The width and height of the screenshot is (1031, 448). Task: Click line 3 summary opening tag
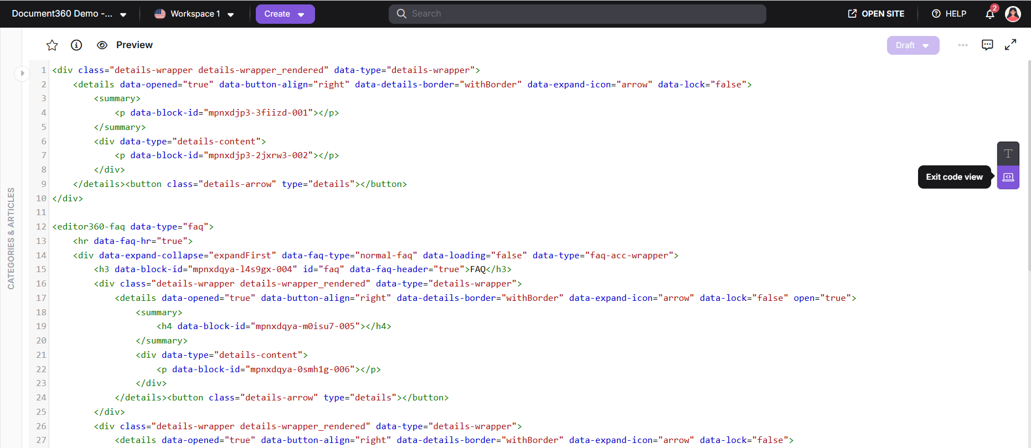[x=117, y=98]
